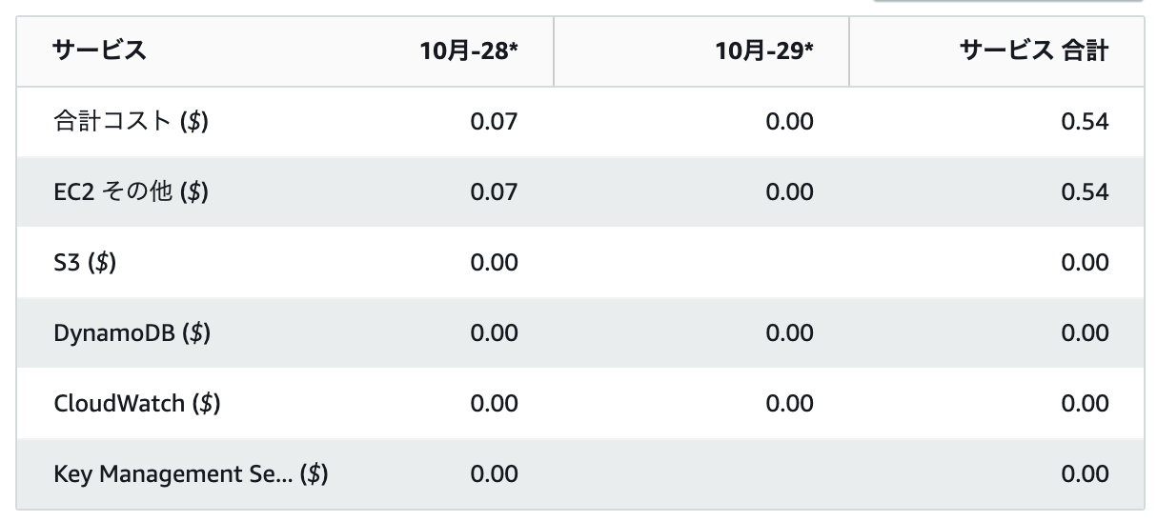The height and width of the screenshot is (522, 1157).
Task: Click 合計コスト value for 10月-28
Action: (494, 122)
